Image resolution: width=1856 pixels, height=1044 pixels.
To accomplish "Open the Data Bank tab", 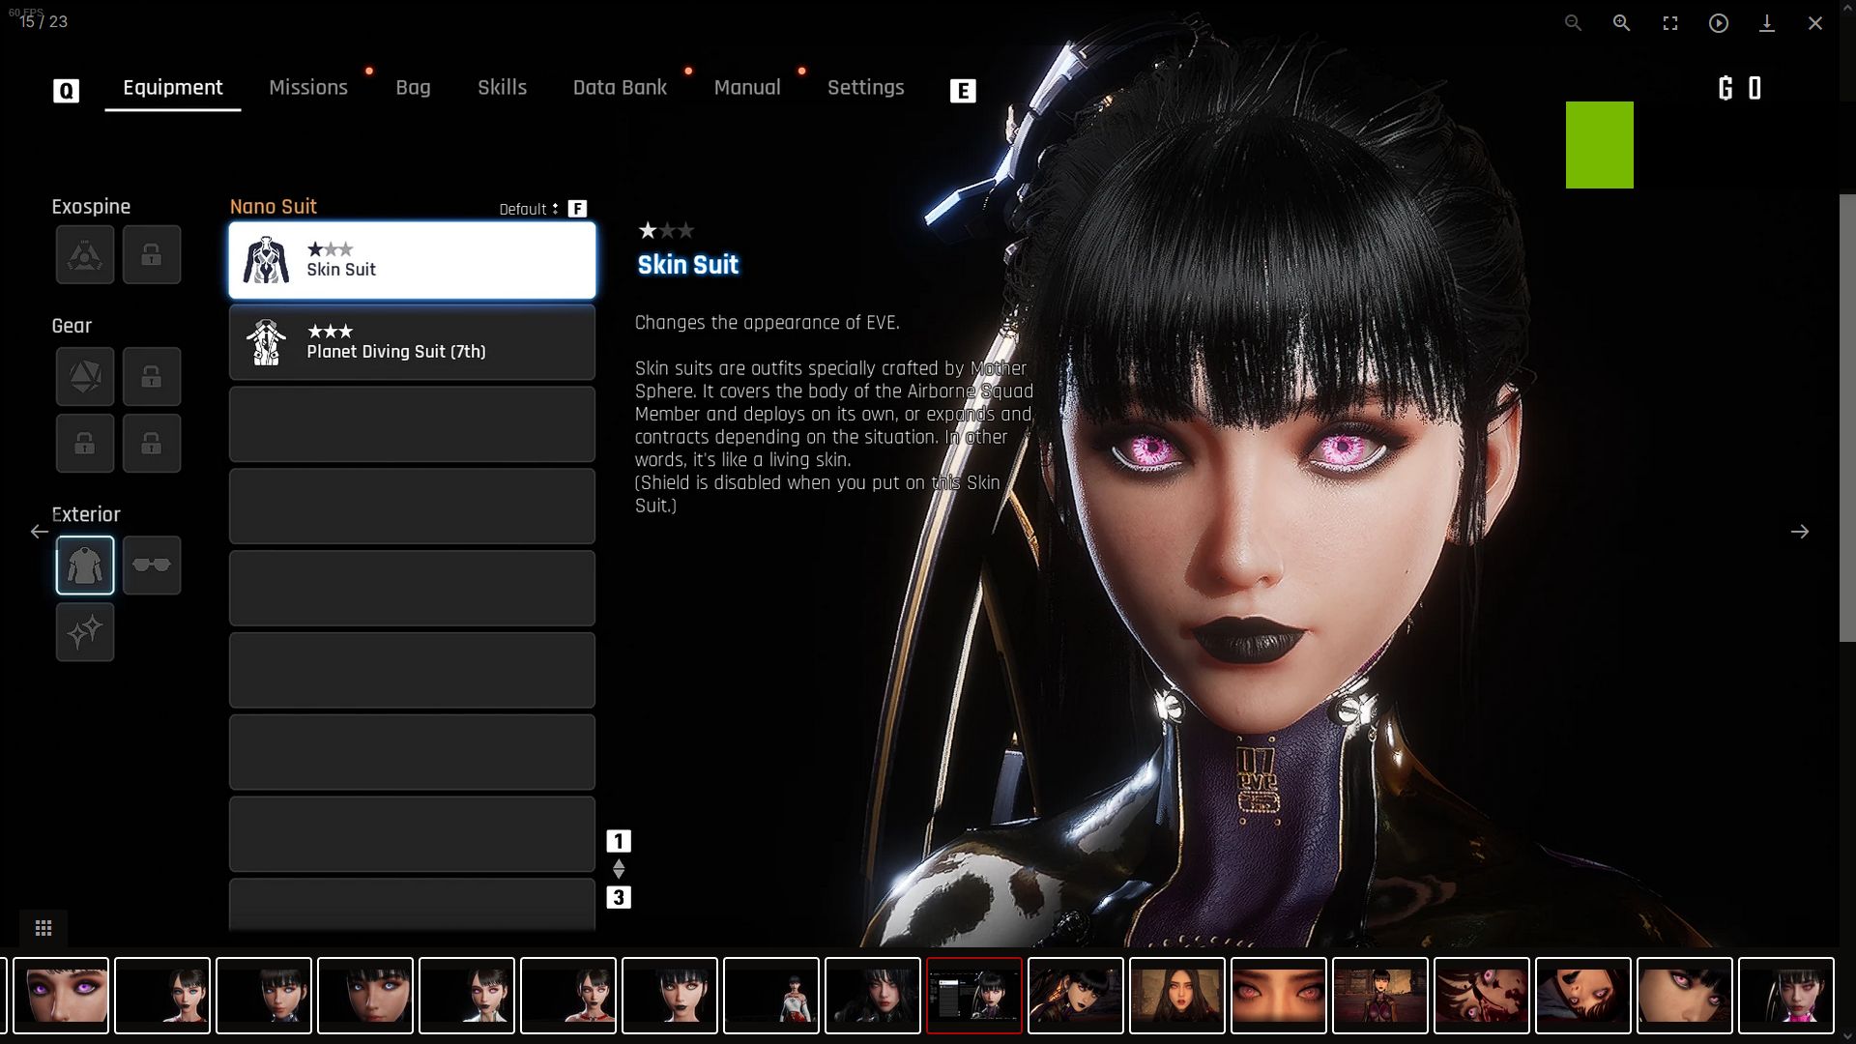I will [620, 87].
